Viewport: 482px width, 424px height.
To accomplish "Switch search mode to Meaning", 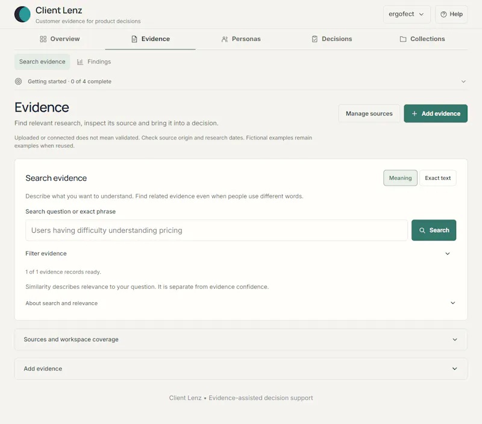I will pos(400,178).
